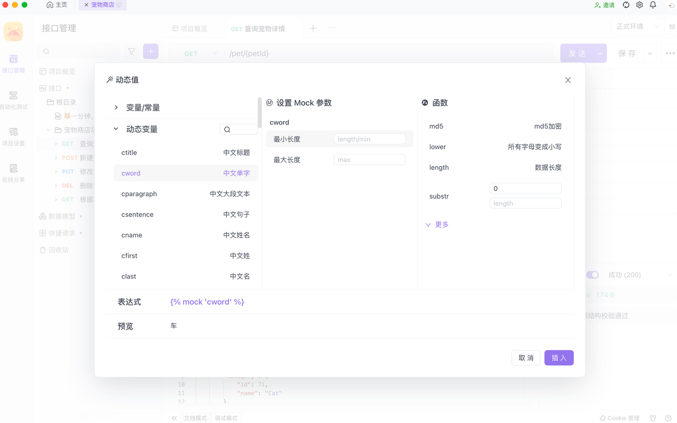Viewport: 677px width, 423px height.
Task: Click the 取消 cancel button
Action: coord(526,357)
